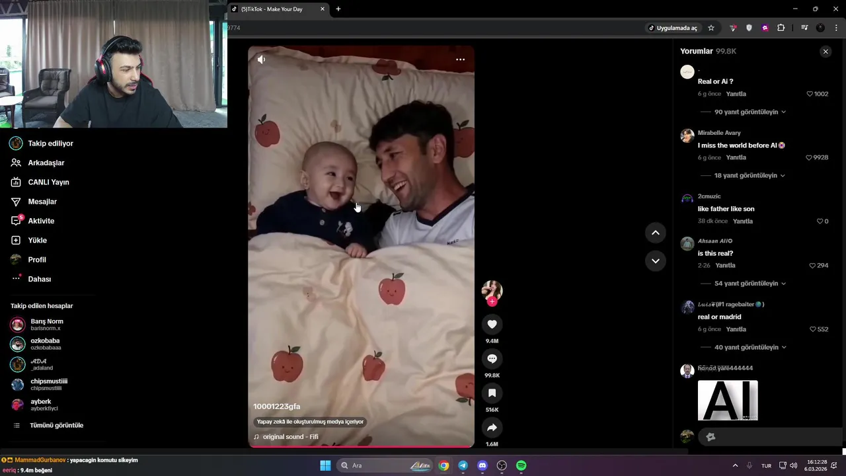Reply to the "is this real?" comment
Screen dimensions: 846x476
click(725, 265)
